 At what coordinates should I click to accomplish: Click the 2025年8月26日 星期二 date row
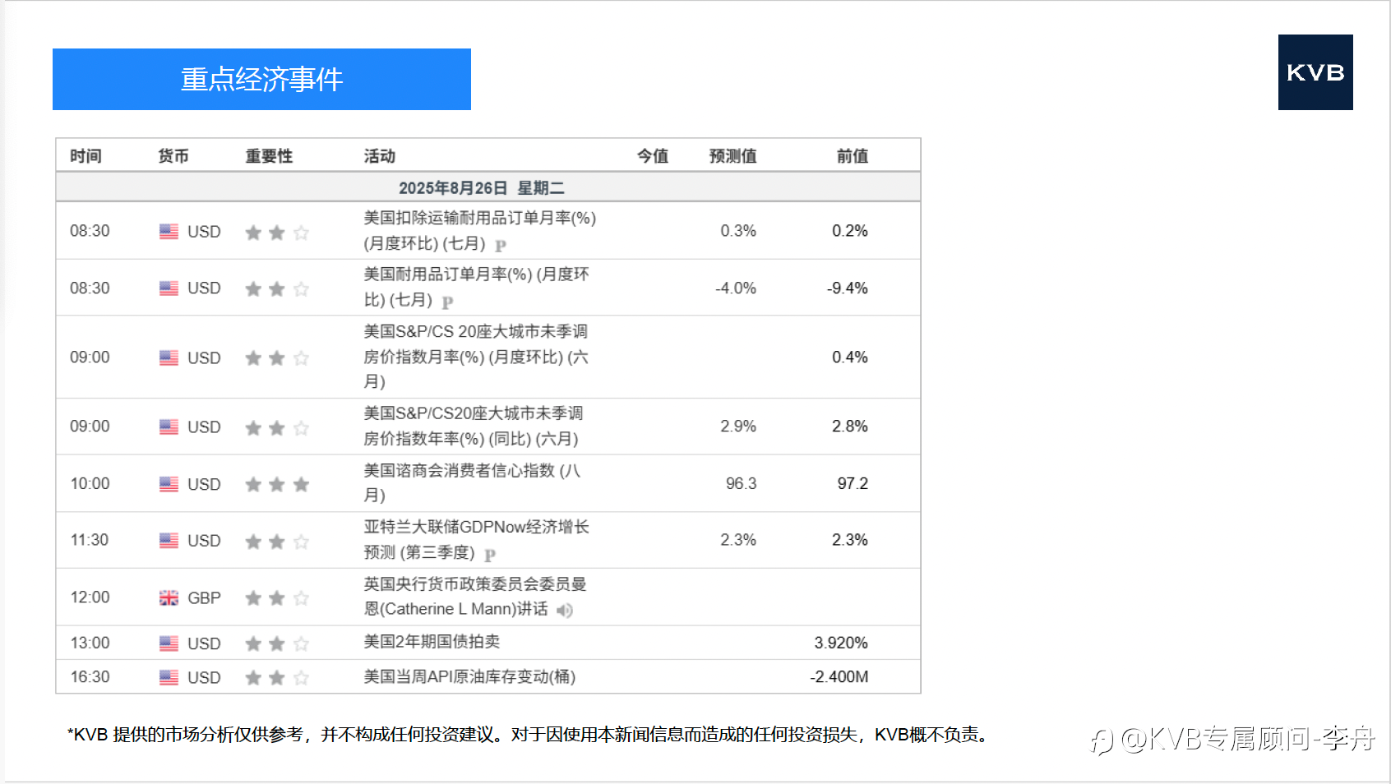488,187
